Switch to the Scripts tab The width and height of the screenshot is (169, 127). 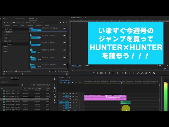22,26
